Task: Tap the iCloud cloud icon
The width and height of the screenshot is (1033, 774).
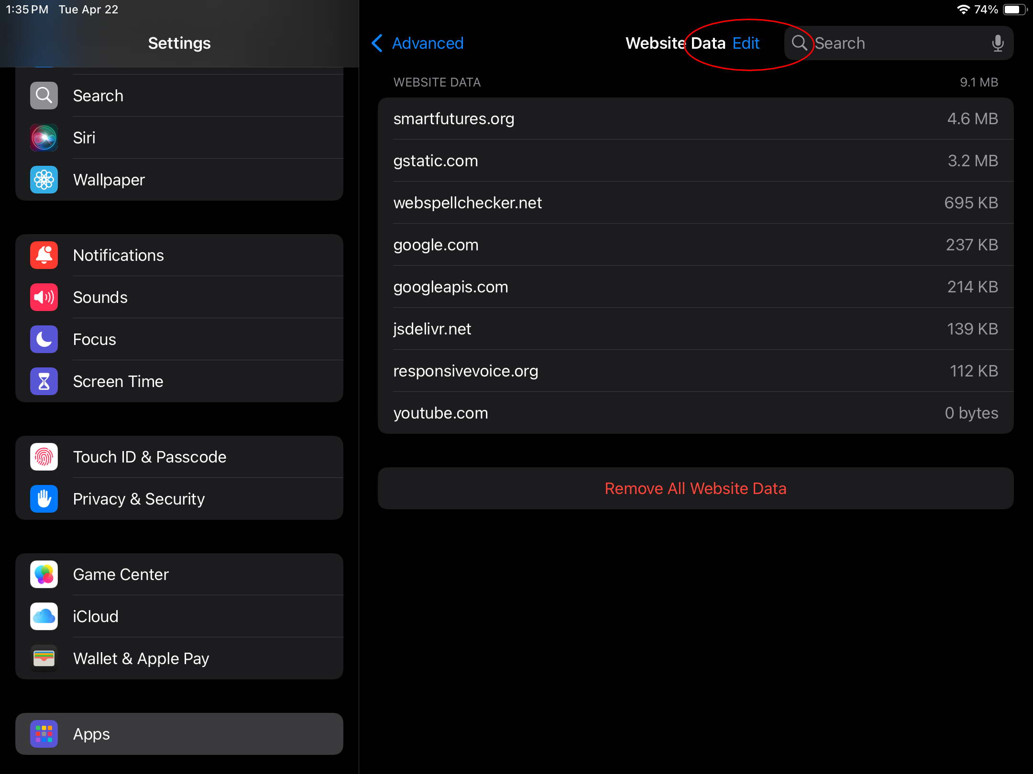Action: click(x=44, y=616)
